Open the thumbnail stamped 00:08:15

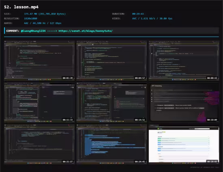click(x=184, y=60)
